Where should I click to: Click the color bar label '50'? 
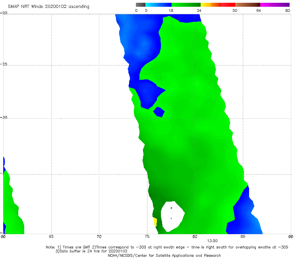click(x=235, y=11)
